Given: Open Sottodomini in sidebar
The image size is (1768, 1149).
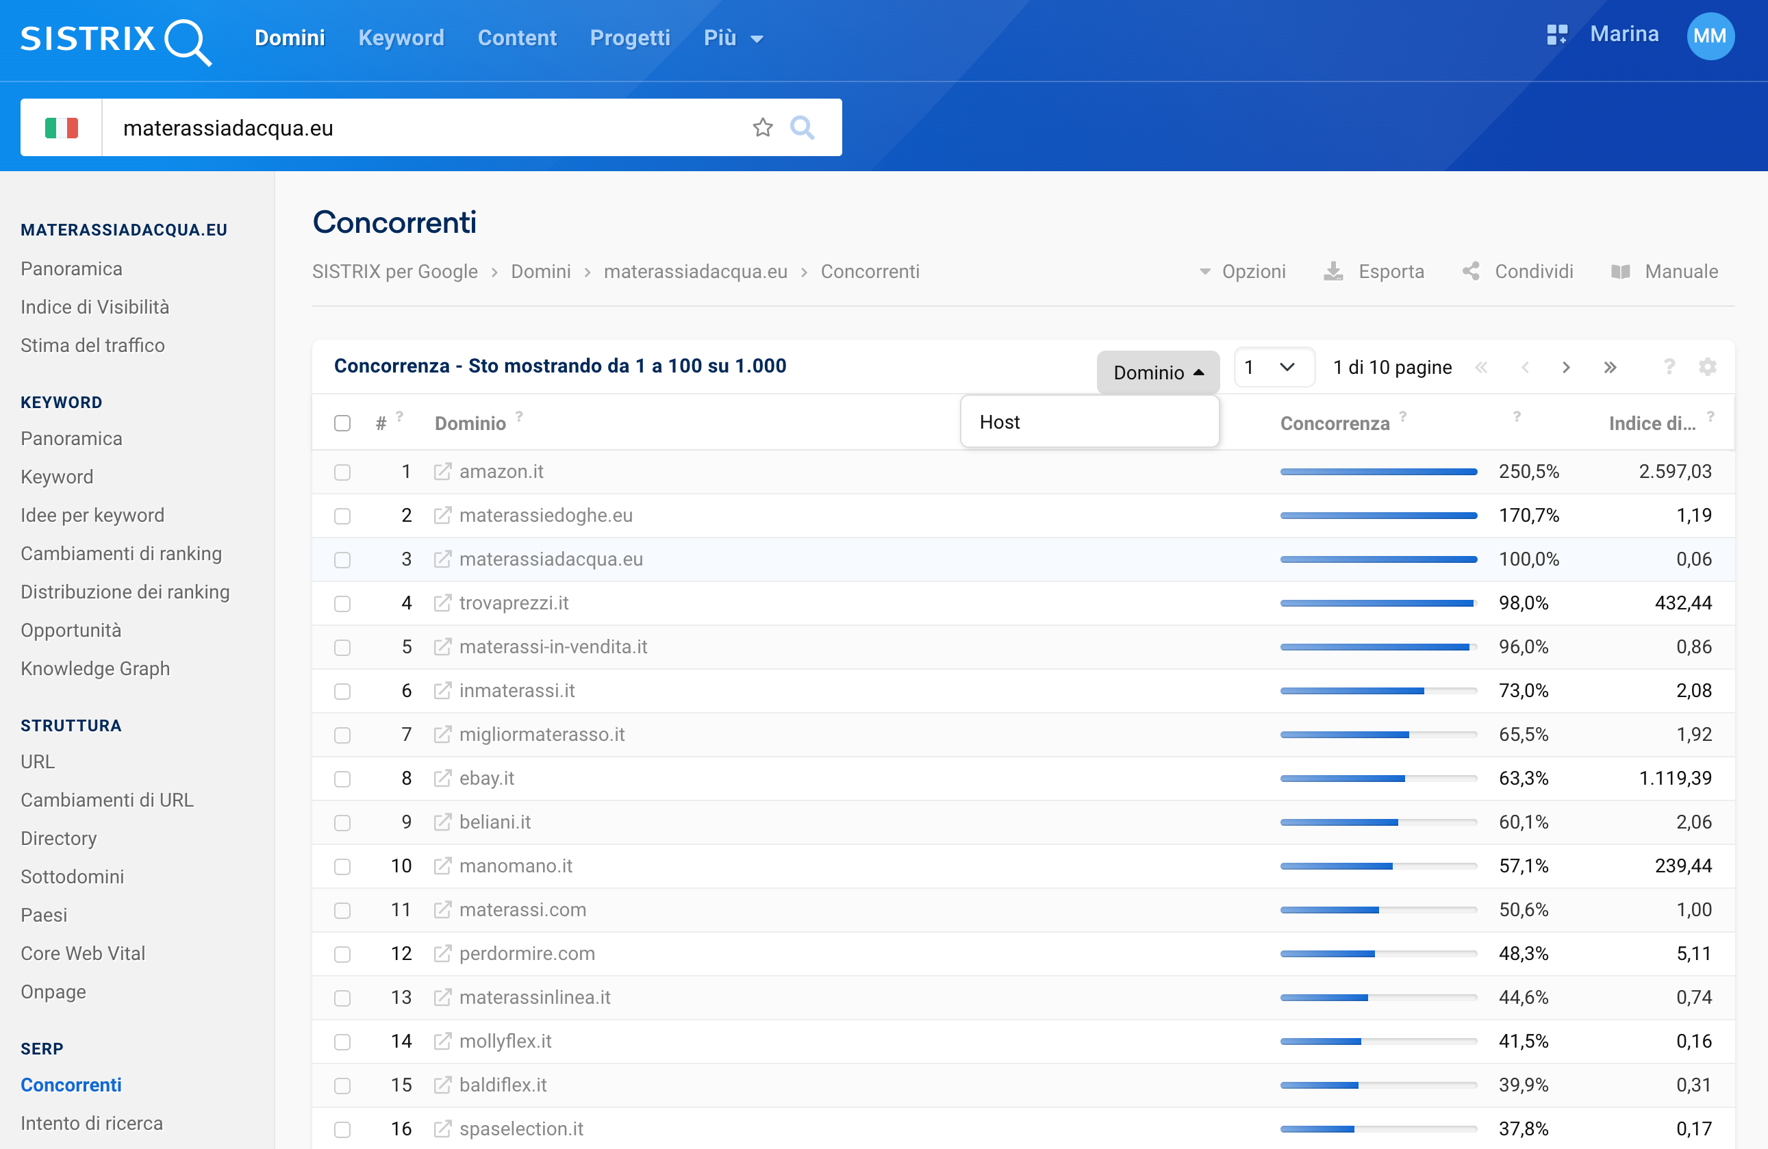Looking at the screenshot, I should point(73,876).
